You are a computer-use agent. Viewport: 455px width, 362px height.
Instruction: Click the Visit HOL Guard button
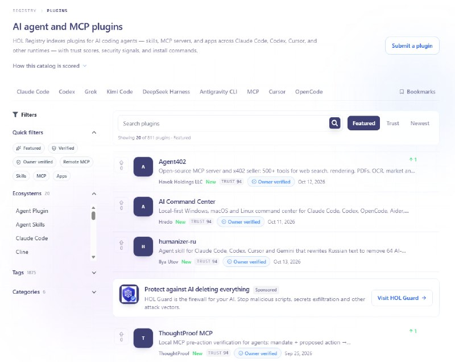[x=402, y=298]
